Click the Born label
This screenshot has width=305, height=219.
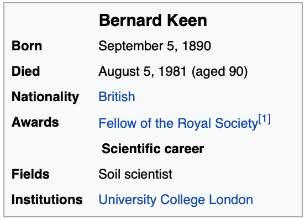[x=27, y=46]
